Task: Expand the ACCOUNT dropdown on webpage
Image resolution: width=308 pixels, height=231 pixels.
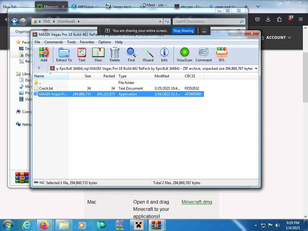Action: tap(278, 38)
